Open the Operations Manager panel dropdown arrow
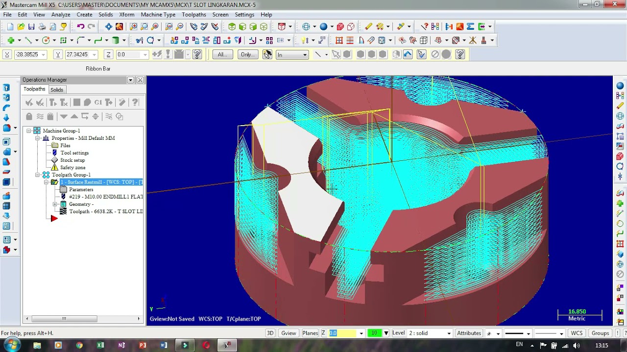The image size is (627, 352). [130, 80]
